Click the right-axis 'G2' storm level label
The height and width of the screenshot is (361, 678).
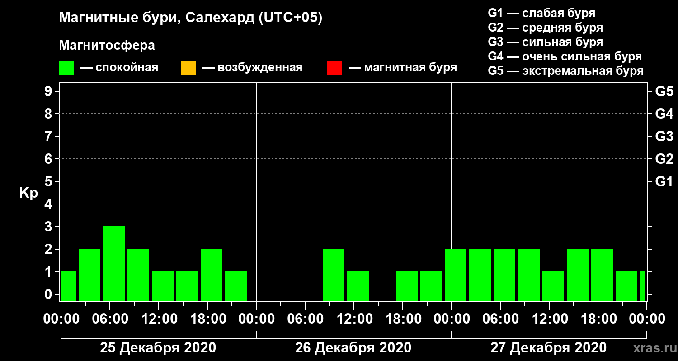click(x=664, y=159)
